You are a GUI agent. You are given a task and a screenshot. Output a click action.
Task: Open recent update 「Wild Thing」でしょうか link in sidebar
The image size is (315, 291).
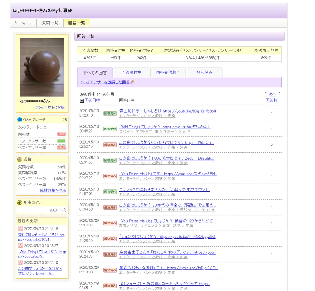[x=42, y=254]
